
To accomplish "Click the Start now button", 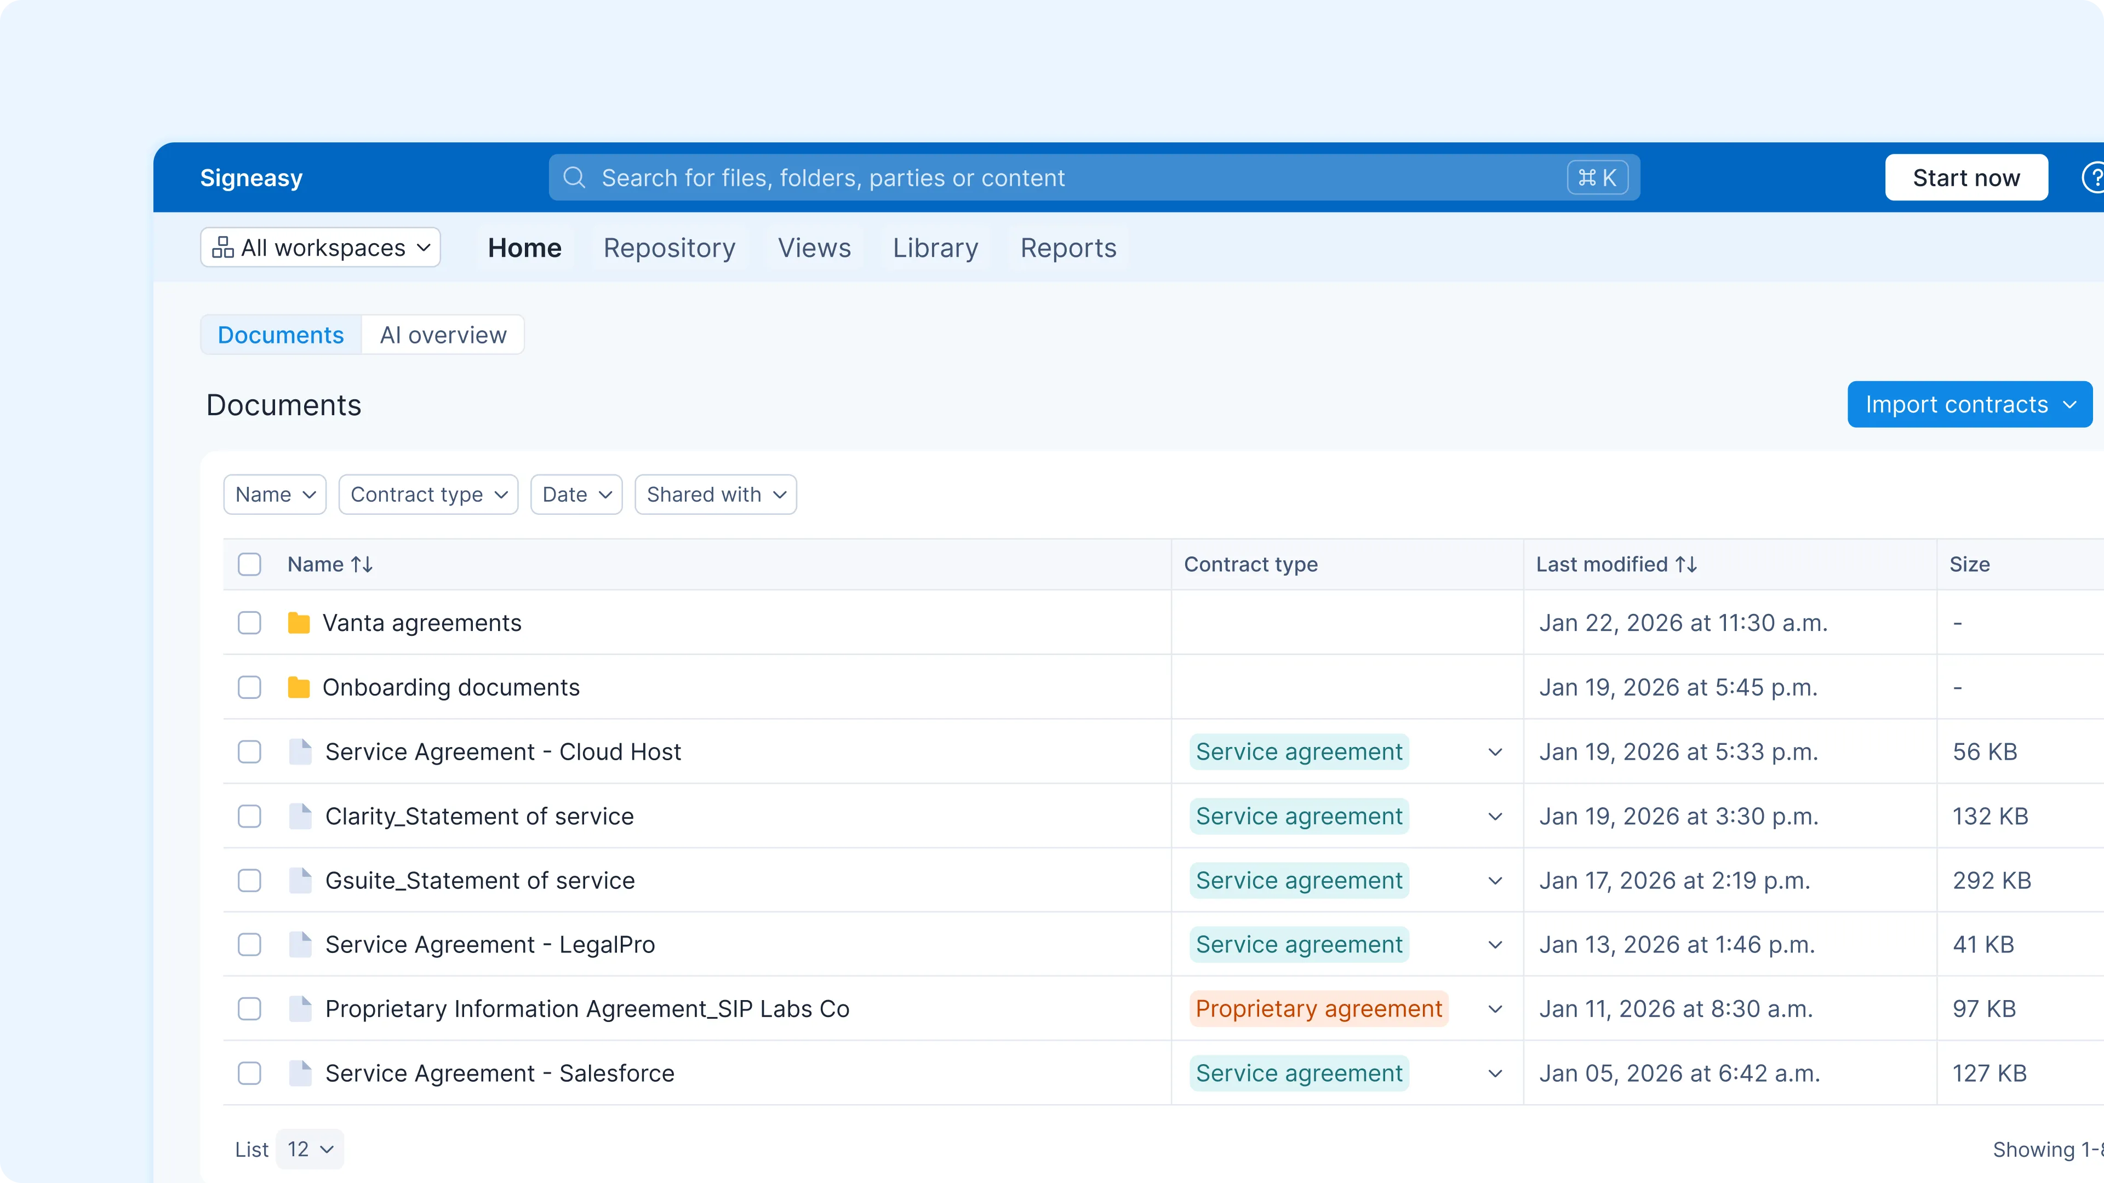I will point(1966,177).
